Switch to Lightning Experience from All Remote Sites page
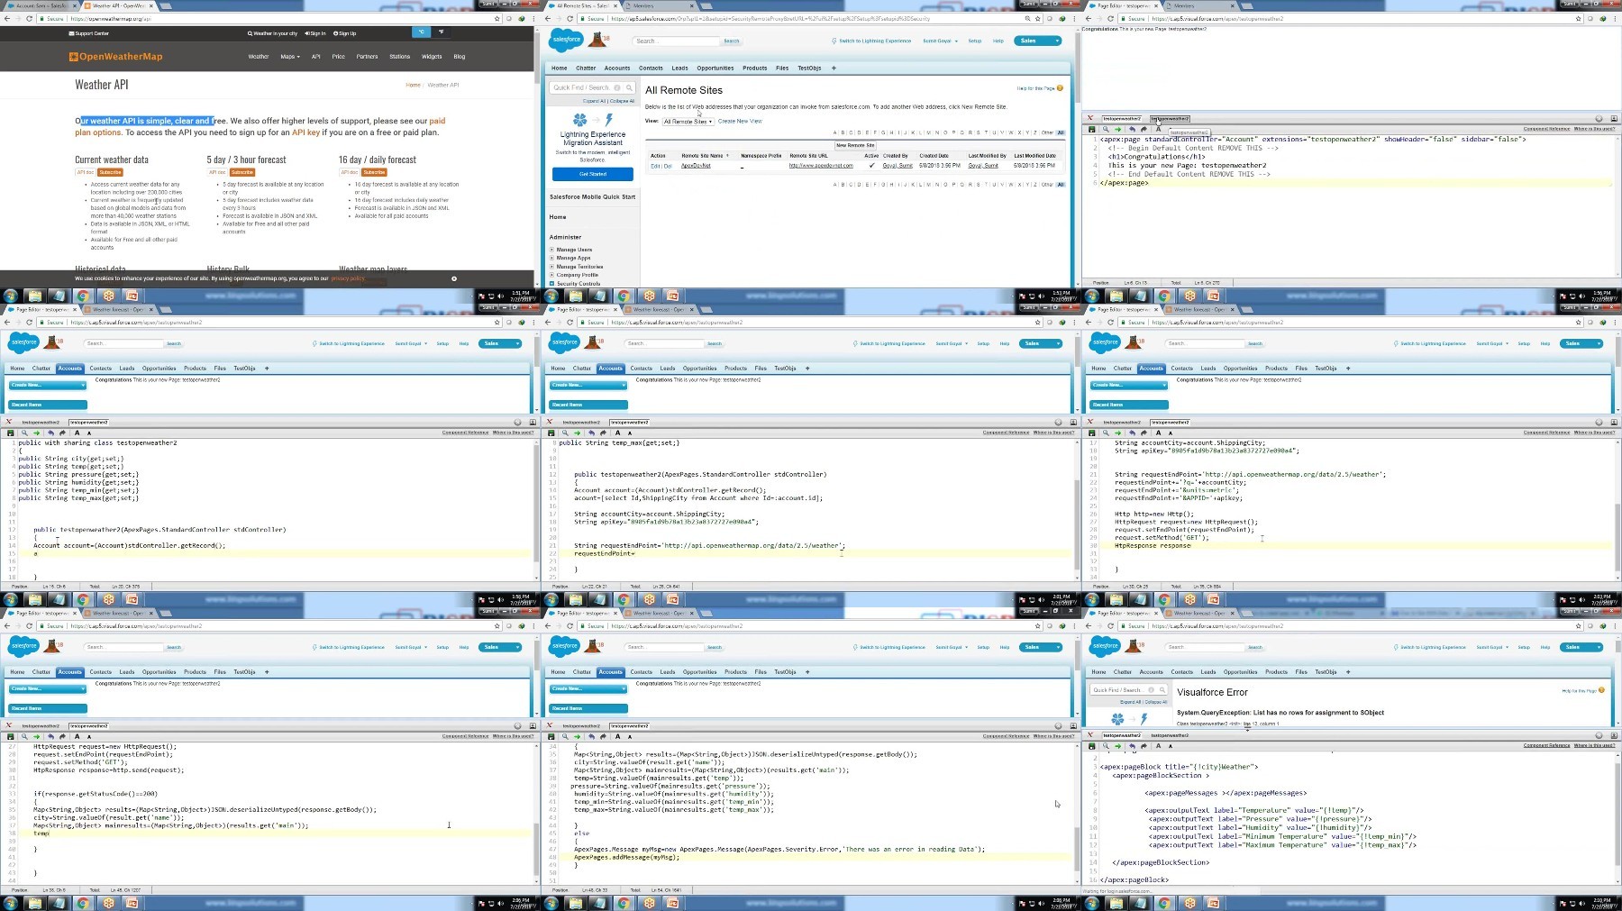 click(x=871, y=41)
